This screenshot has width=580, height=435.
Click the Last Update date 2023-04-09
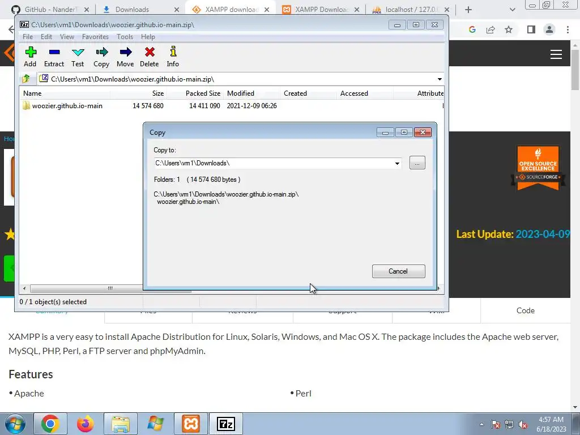(x=543, y=234)
